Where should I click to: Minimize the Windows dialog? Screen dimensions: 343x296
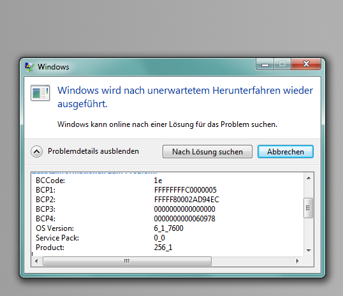(x=265, y=64)
